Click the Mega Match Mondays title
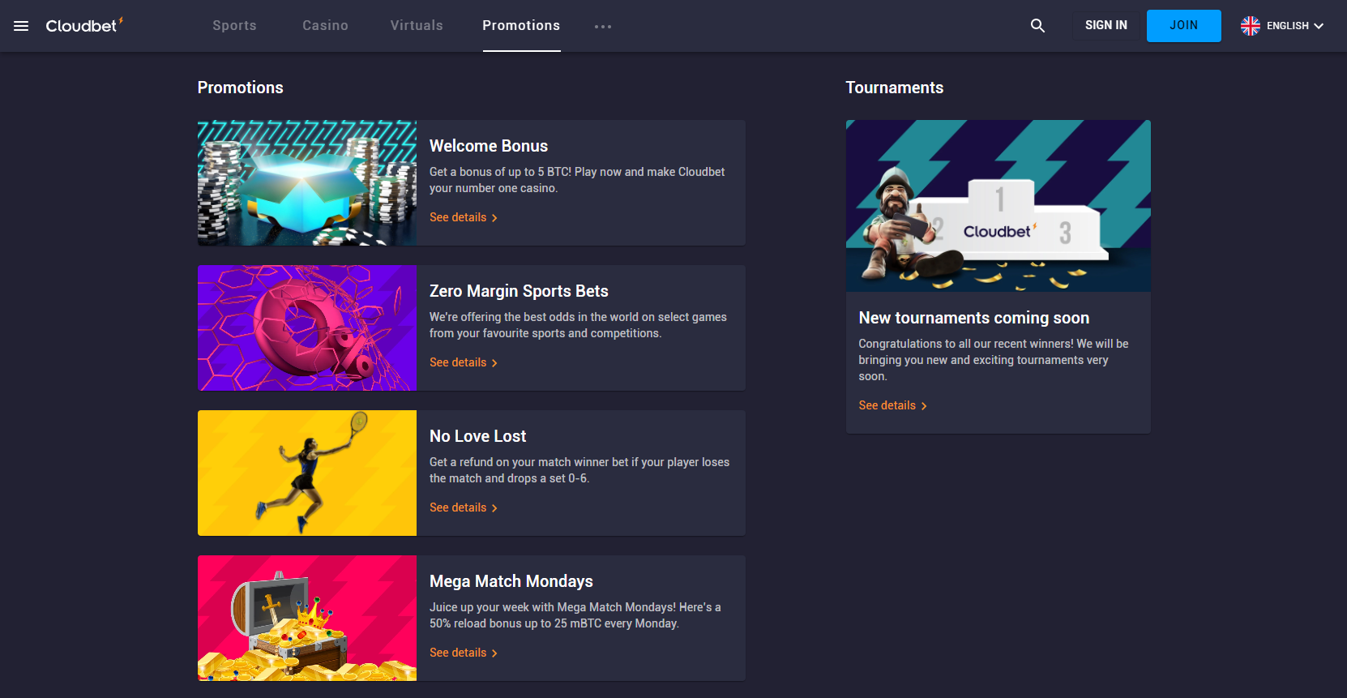Image resolution: width=1347 pixels, height=698 pixels. pyautogui.click(x=511, y=581)
